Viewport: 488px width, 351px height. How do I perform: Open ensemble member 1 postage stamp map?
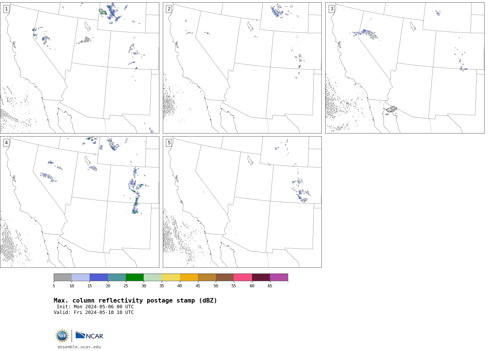click(x=79, y=68)
